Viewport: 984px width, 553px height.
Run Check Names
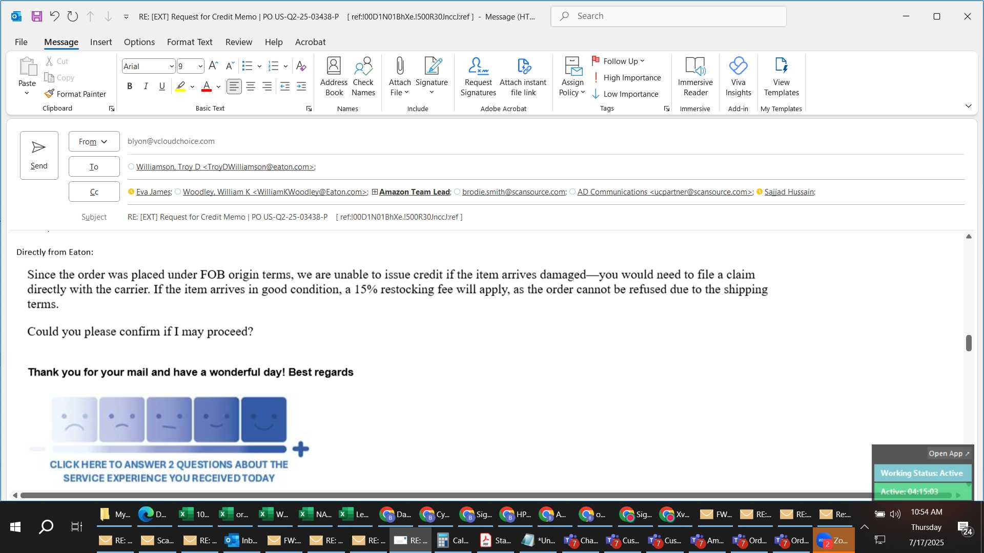pos(363,77)
